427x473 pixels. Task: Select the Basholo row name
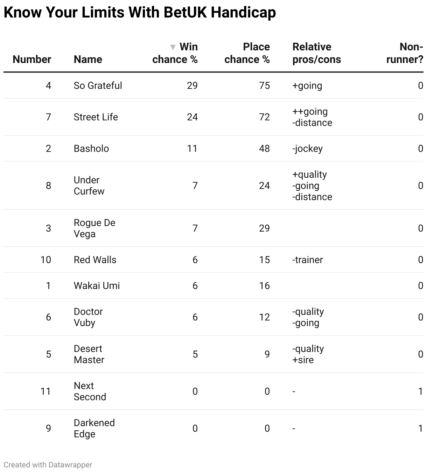91,148
